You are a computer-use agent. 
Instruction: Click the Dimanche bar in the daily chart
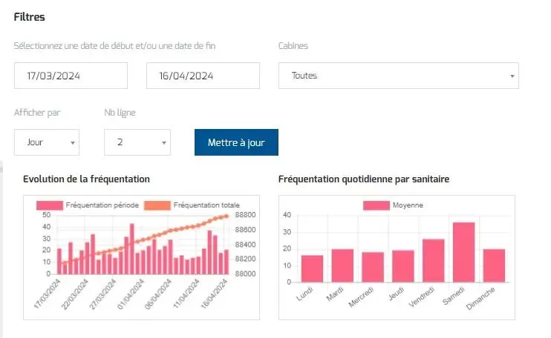494,266
